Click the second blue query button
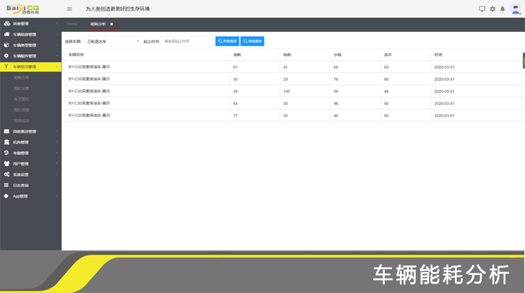 tap(252, 41)
